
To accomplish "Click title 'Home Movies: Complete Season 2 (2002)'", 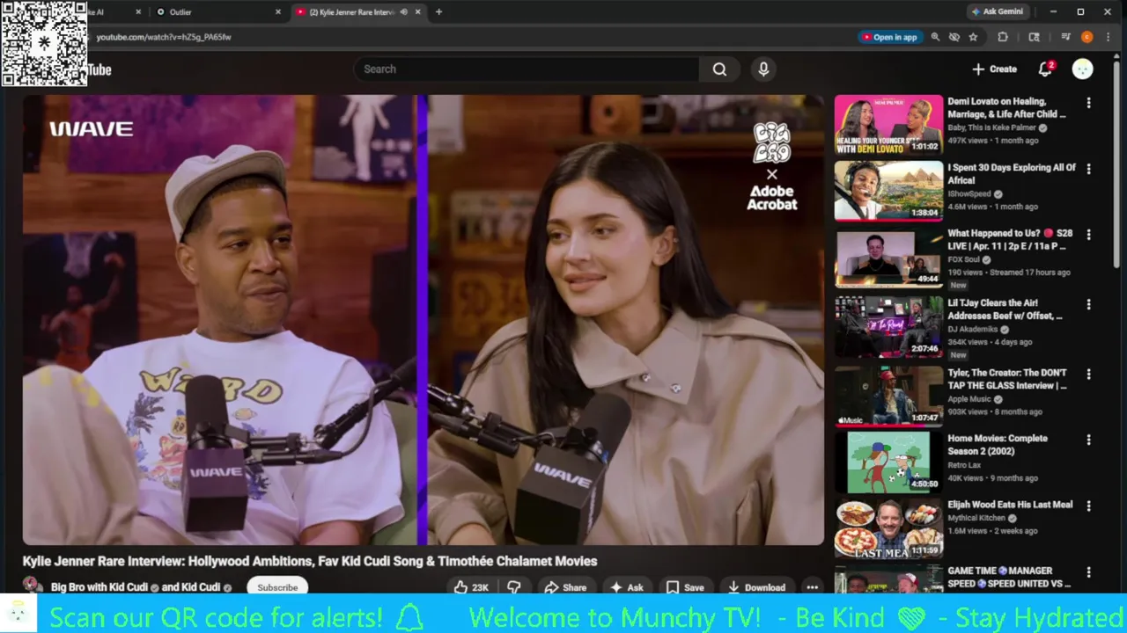I will [998, 445].
